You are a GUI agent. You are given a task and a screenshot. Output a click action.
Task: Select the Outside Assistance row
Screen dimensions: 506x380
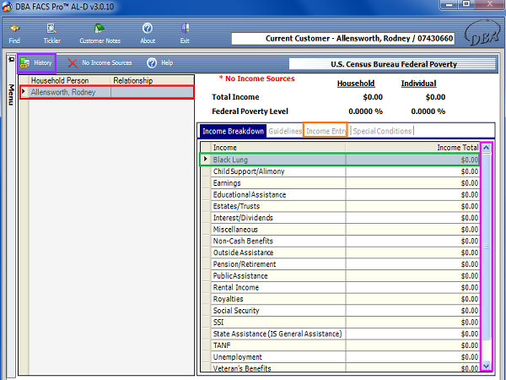[341, 252]
